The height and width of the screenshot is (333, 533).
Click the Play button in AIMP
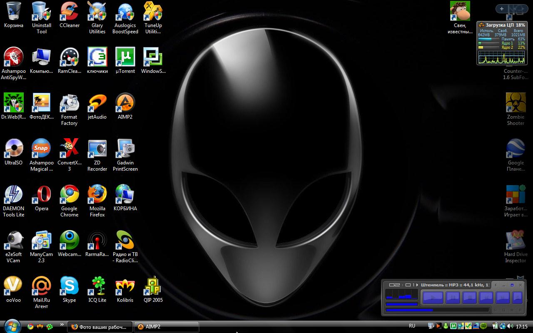click(x=433, y=298)
